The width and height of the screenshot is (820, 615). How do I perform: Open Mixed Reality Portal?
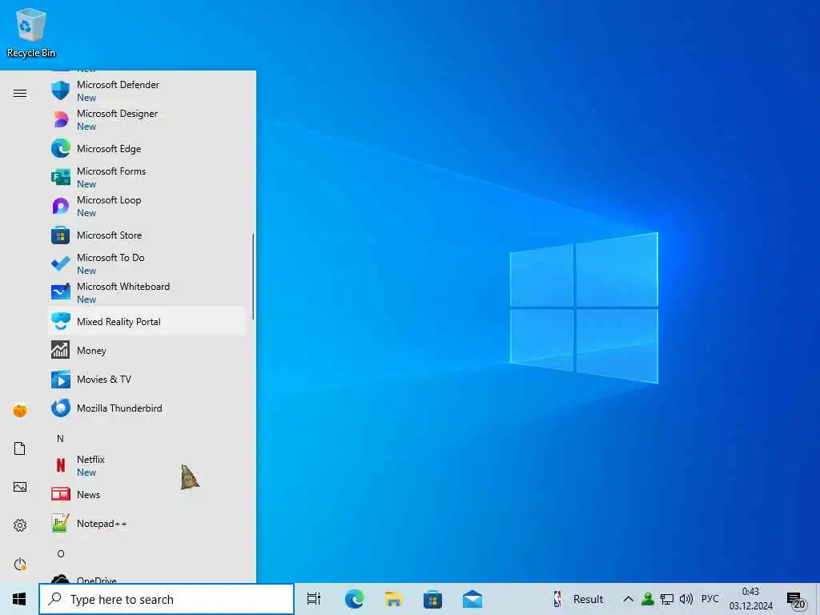[148, 322]
